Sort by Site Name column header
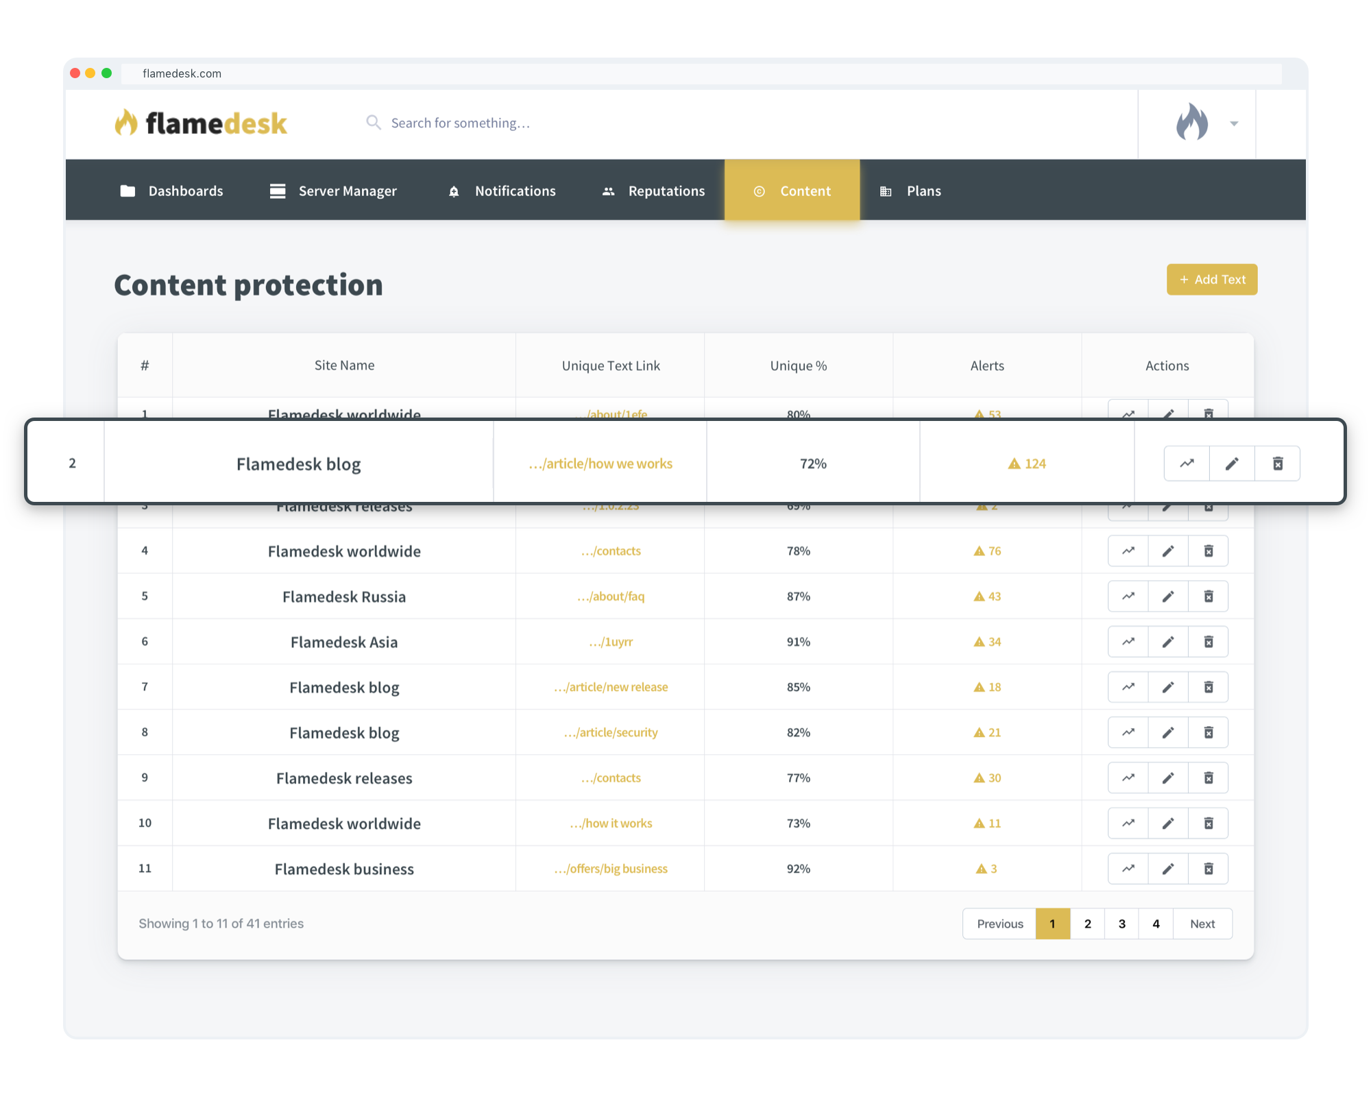This screenshot has height=1097, width=1371. (344, 365)
